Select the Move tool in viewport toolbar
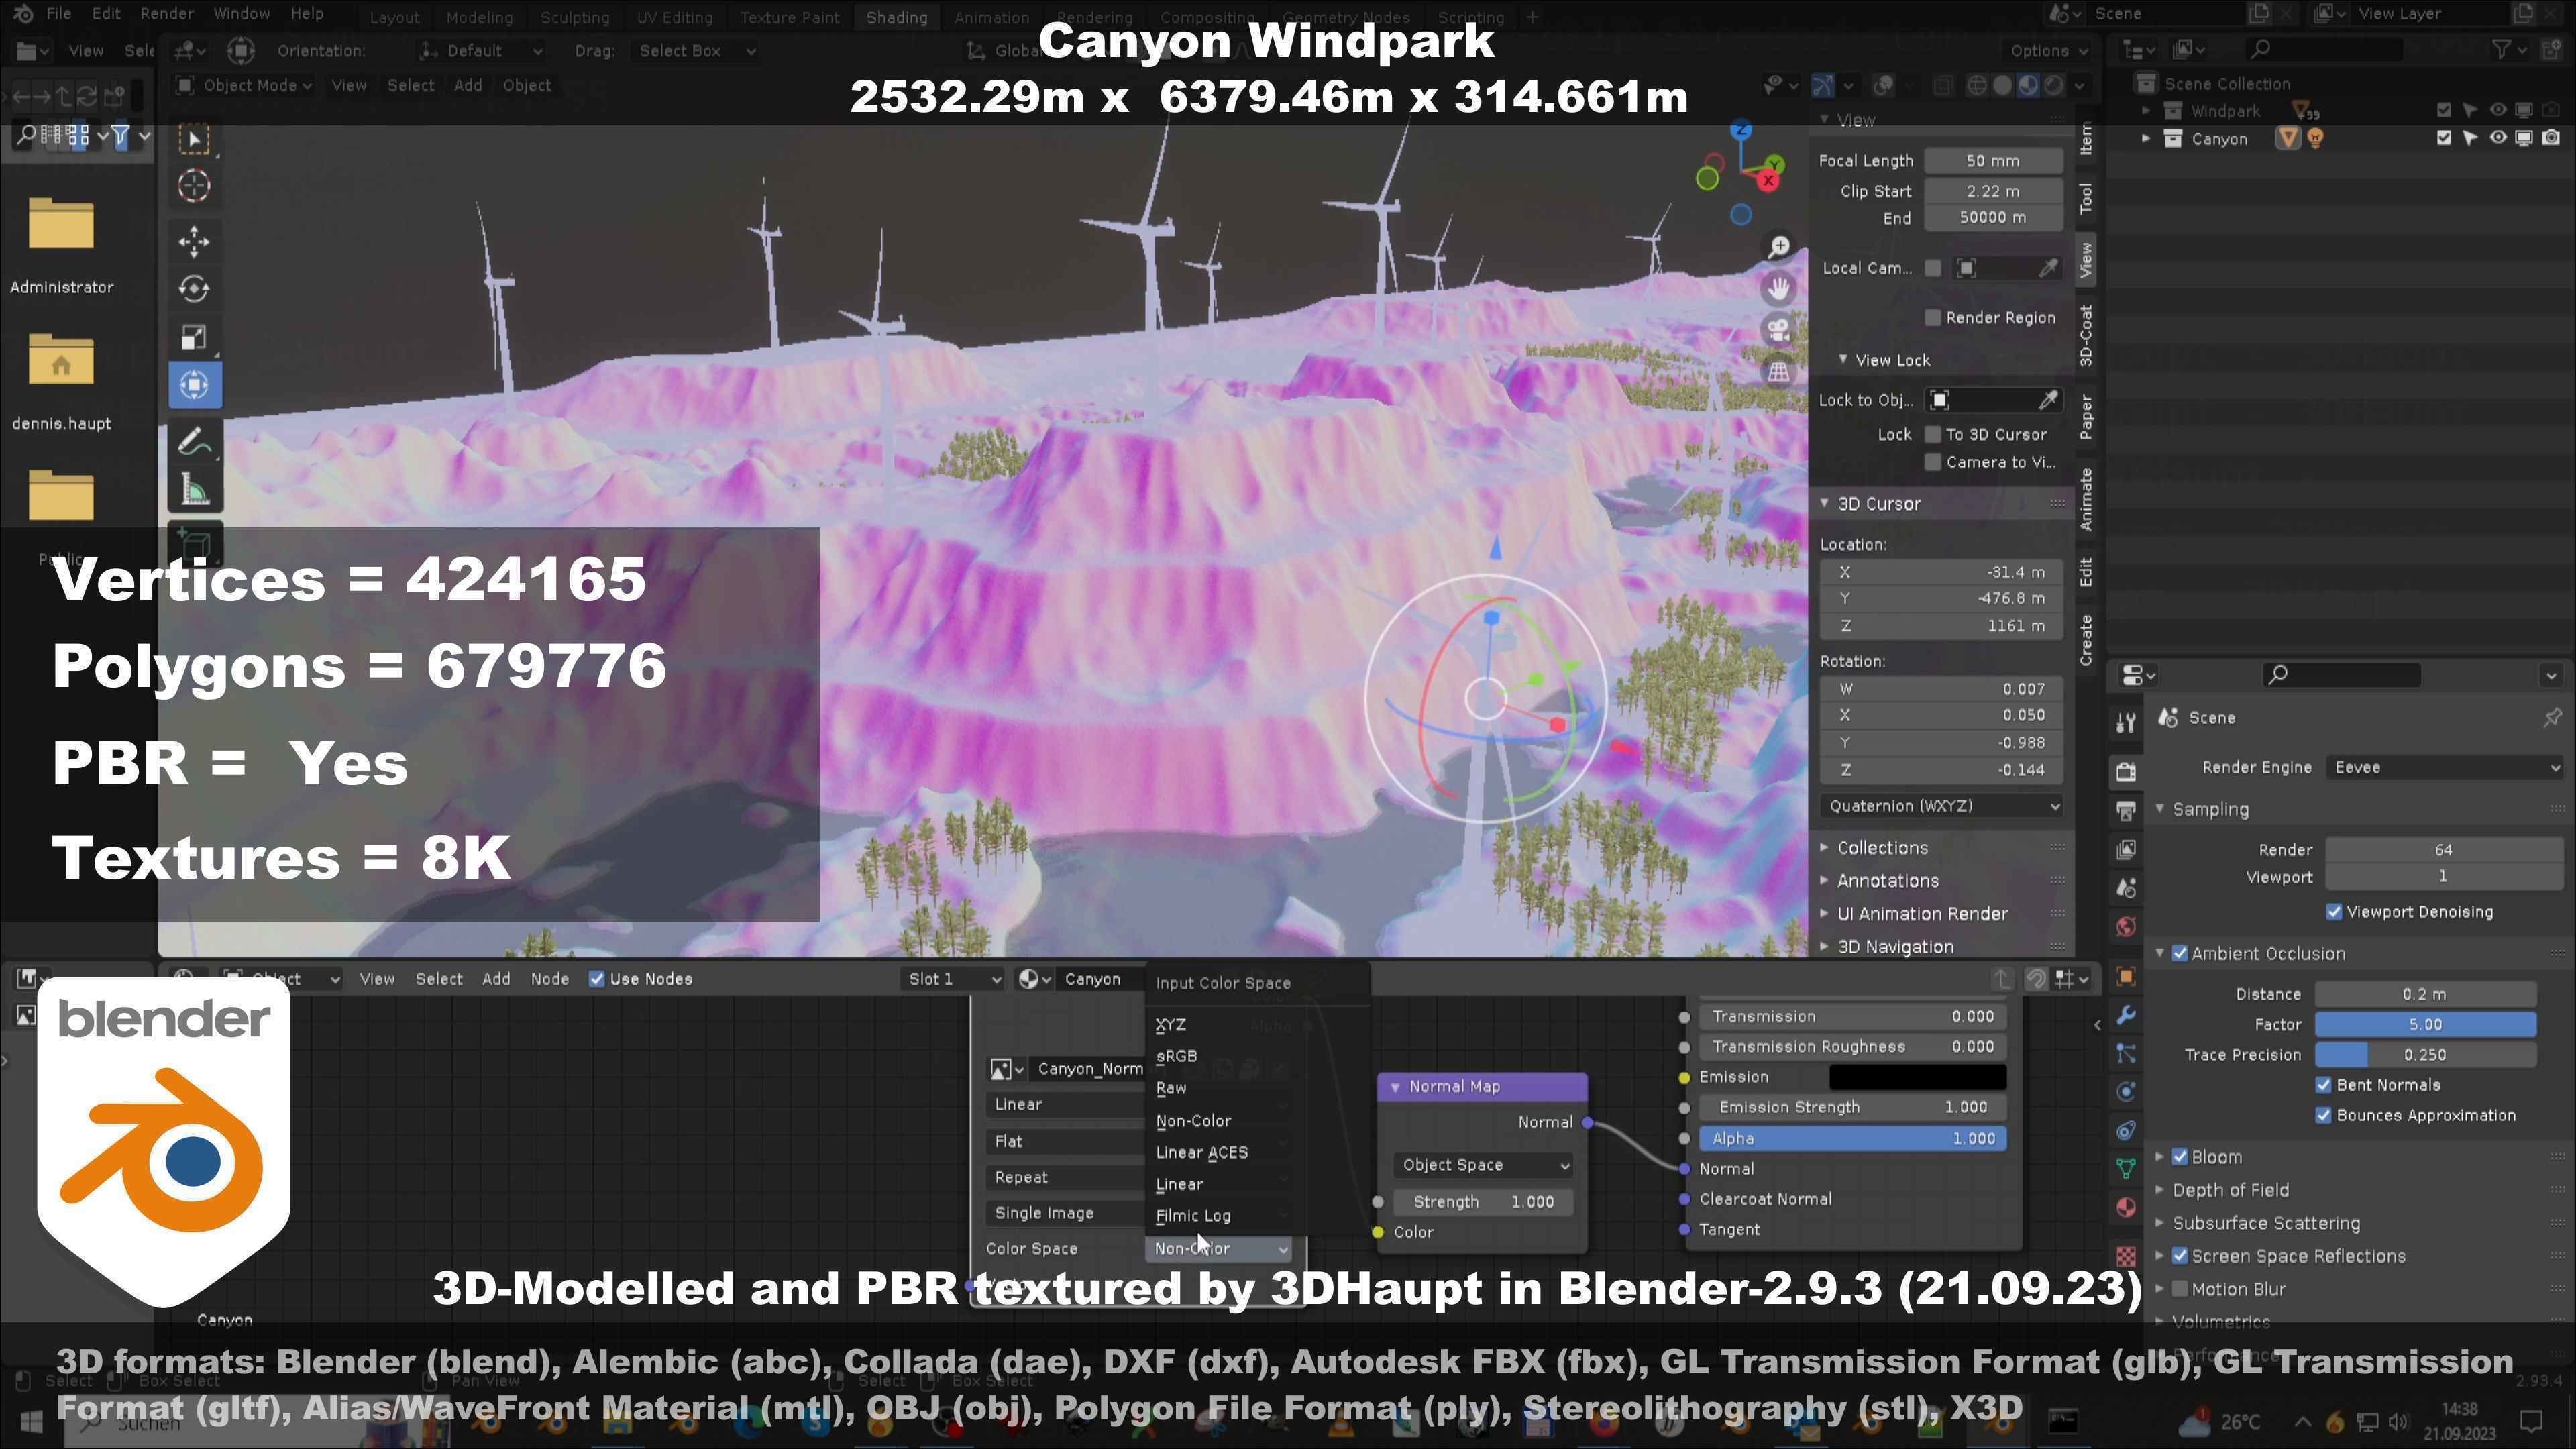Viewport: 2576px width, 1449px height. click(x=194, y=241)
